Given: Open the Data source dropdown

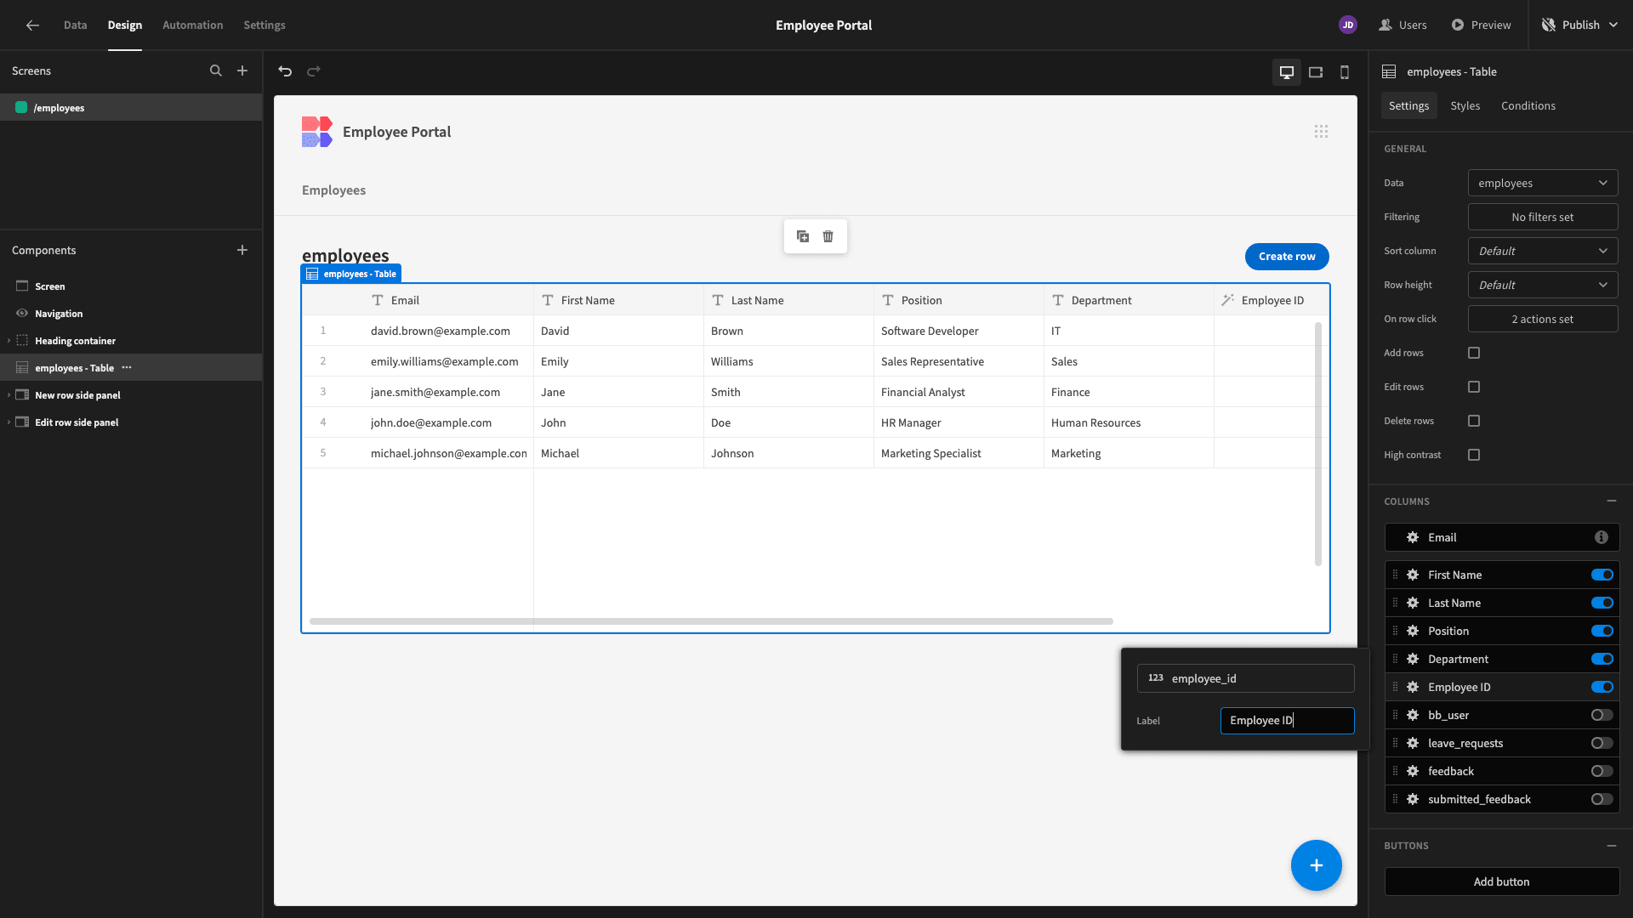Looking at the screenshot, I should click(1543, 184).
